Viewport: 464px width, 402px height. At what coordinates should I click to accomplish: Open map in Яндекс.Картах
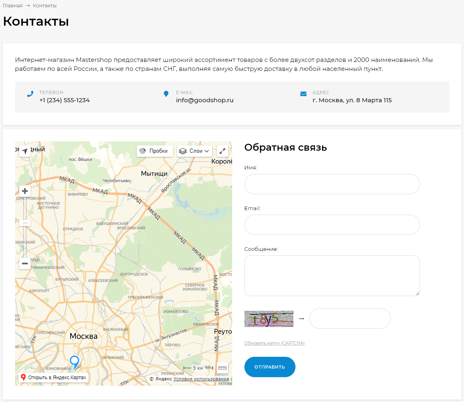(53, 378)
